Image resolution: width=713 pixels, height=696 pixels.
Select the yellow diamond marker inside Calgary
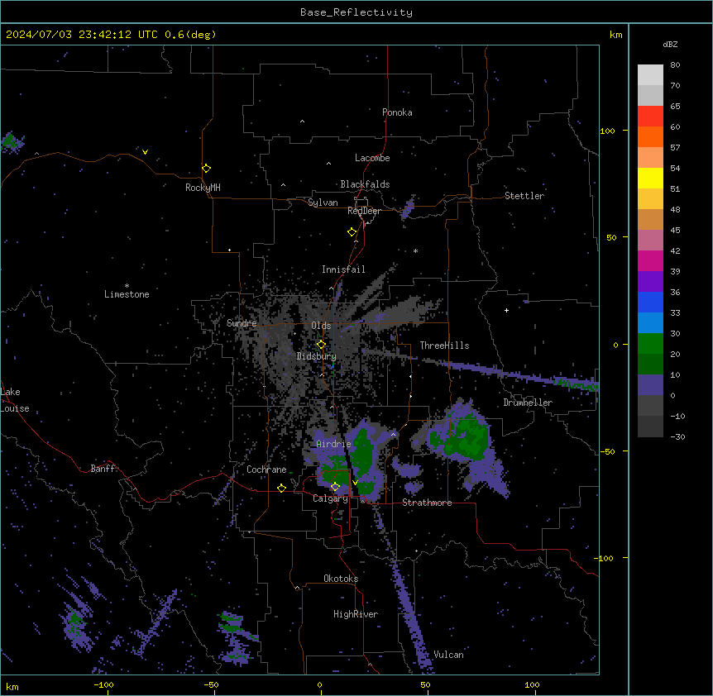[x=335, y=487]
